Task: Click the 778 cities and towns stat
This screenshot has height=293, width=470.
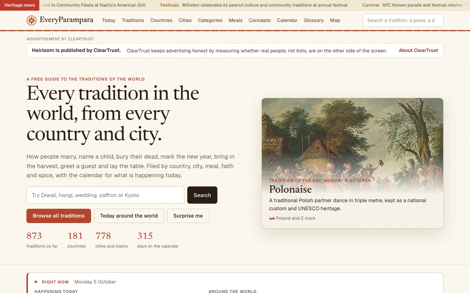Action: click(112, 240)
